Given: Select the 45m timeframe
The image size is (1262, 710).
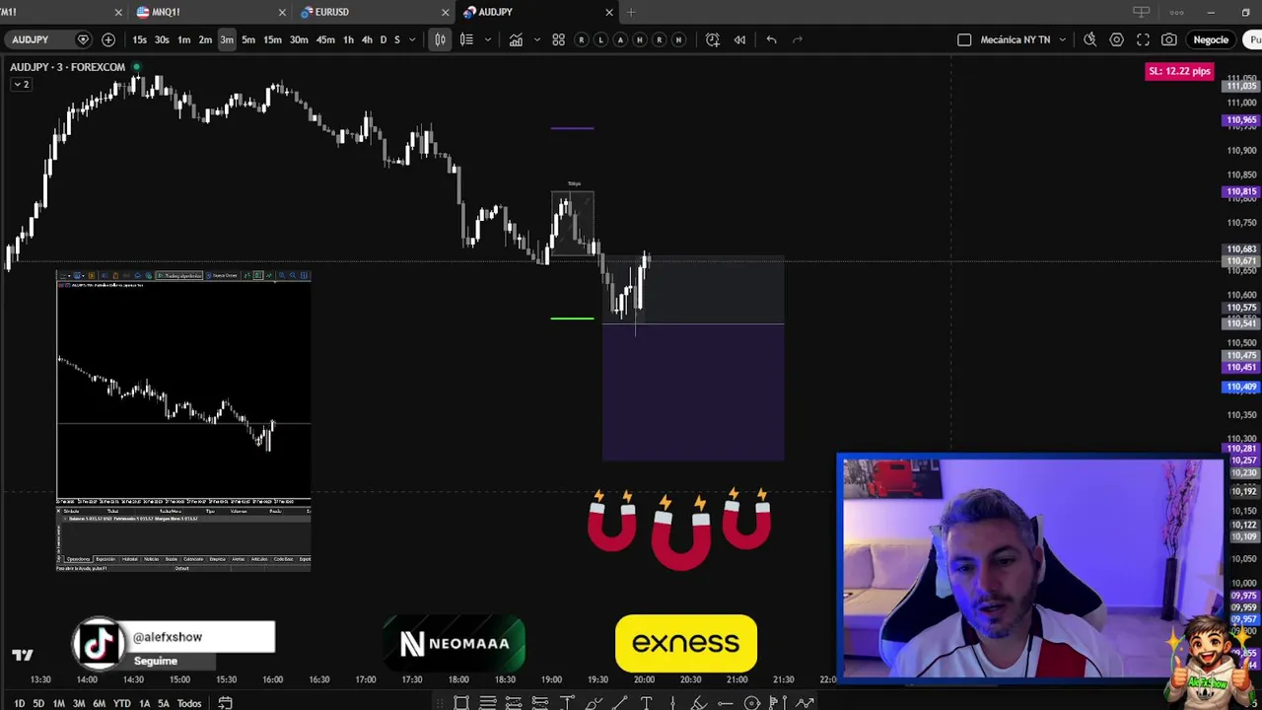Looking at the screenshot, I should [x=325, y=39].
